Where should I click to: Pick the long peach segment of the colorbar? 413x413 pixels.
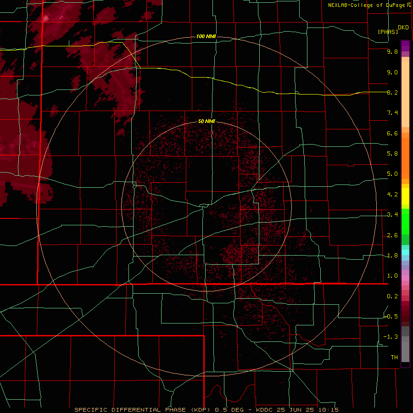(x=405, y=94)
